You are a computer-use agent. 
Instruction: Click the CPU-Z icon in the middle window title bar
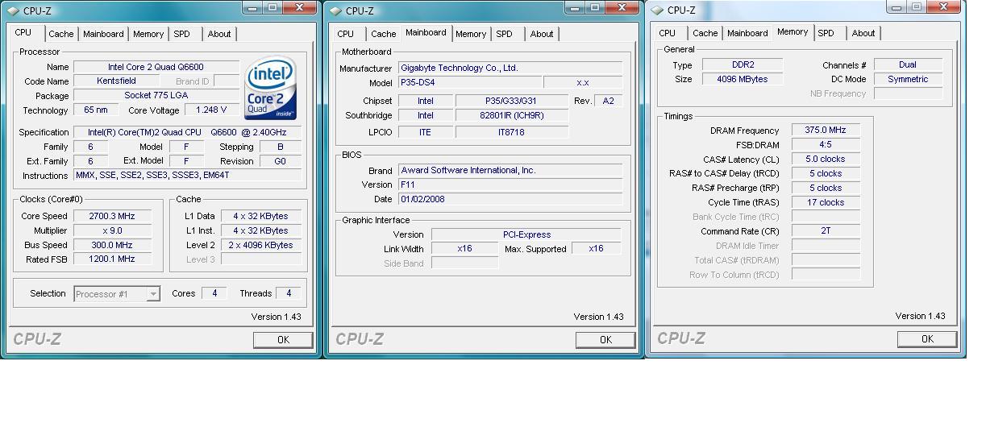tap(335, 11)
